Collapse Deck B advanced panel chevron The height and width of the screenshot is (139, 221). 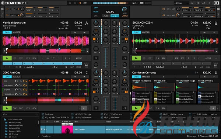point(215,58)
